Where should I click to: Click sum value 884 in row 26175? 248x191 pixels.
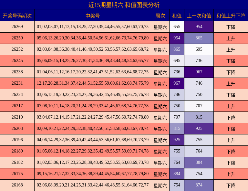tap(177, 174)
